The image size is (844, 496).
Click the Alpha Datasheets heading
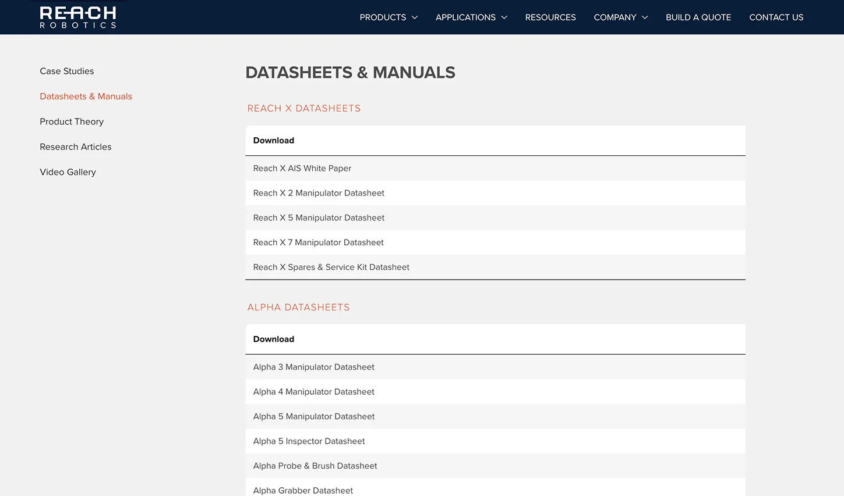point(299,307)
